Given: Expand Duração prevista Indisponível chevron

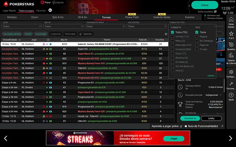Looking at the screenshot, I should (x=220, y=95).
